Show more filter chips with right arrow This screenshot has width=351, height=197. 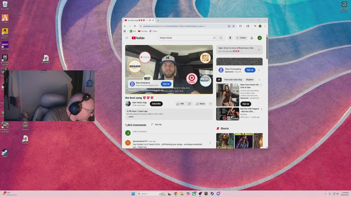(259, 80)
